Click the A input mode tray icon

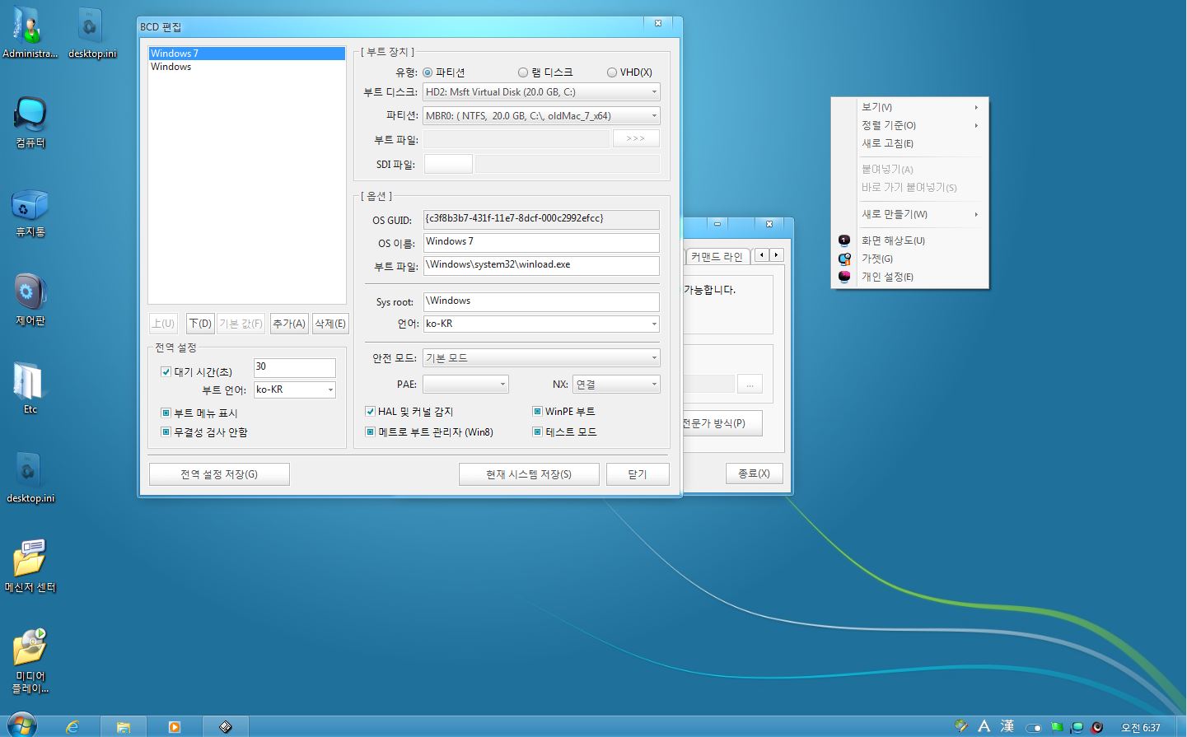pyautogui.click(x=984, y=726)
